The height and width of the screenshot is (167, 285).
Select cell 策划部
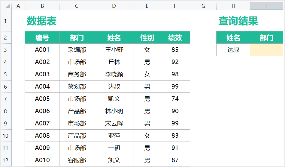(77, 86)
